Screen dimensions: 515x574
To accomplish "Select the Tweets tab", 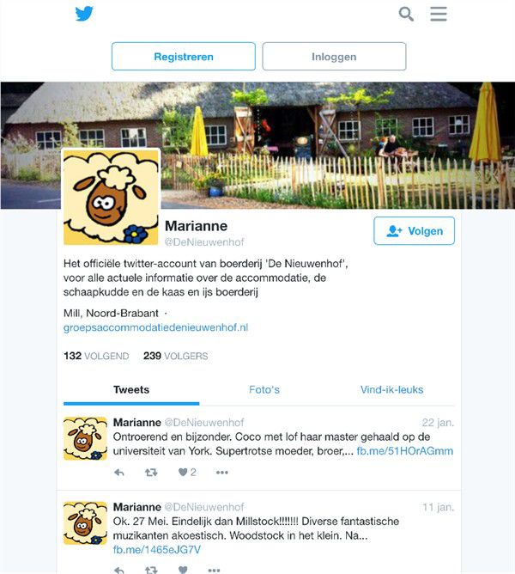I will [131, 390].
